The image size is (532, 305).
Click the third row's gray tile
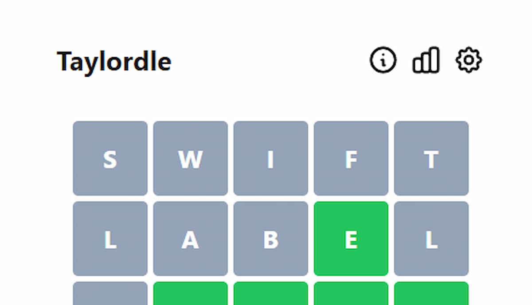[110, 293]
